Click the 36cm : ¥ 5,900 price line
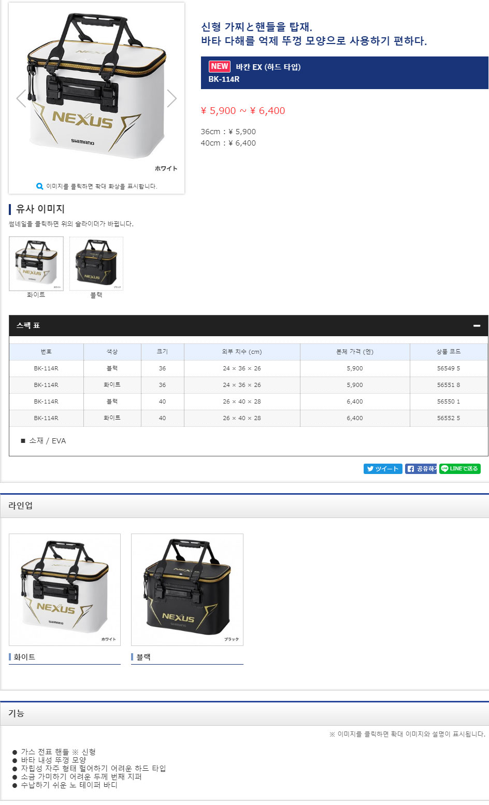This screenshot has height=805, width=489. (228, 132)
